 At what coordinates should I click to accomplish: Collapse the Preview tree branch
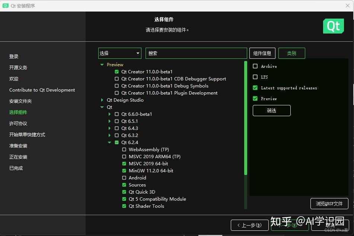102,64
